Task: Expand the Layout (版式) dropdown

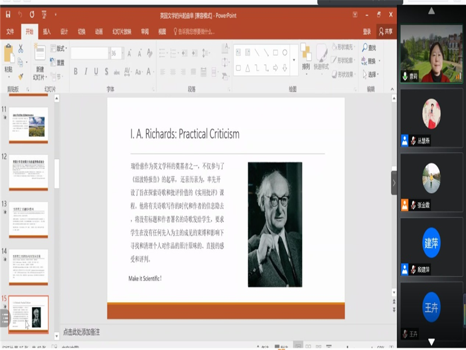Action: click(x=58, y=48)
